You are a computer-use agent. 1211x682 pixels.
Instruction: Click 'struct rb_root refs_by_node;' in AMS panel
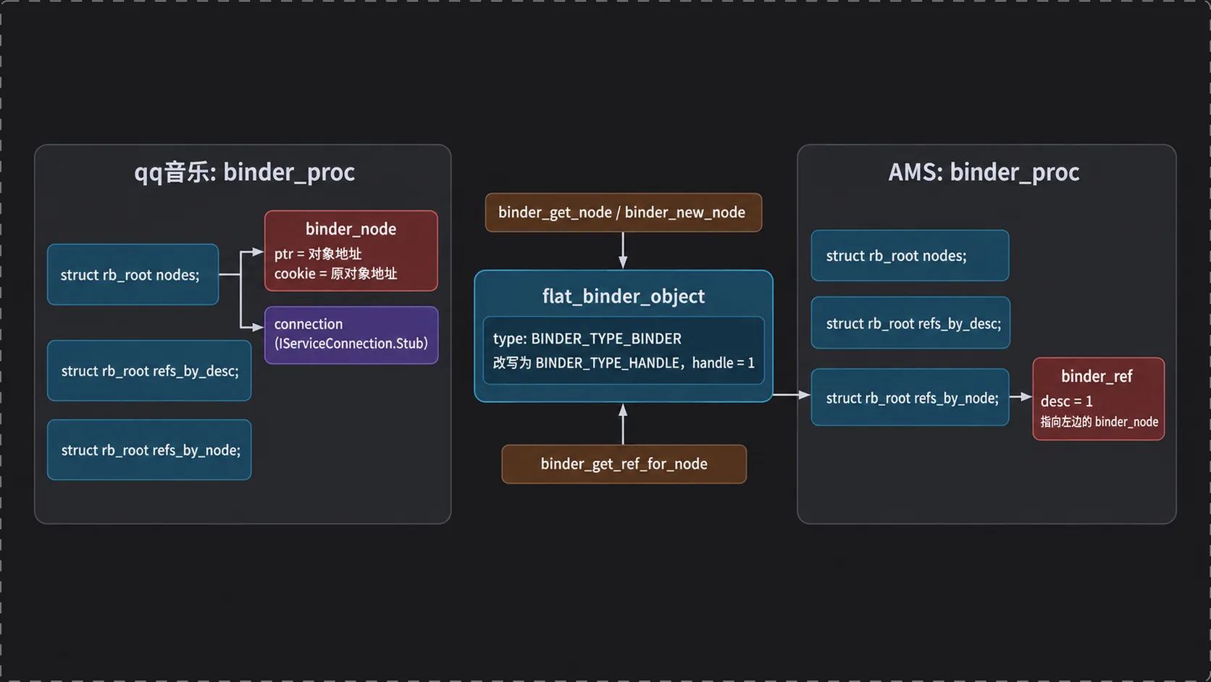coord(910,397)
